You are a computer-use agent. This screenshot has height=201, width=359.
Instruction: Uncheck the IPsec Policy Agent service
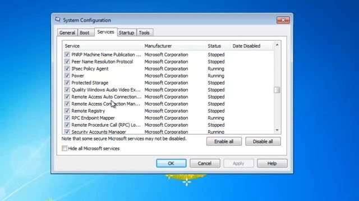tap(67, 69)
